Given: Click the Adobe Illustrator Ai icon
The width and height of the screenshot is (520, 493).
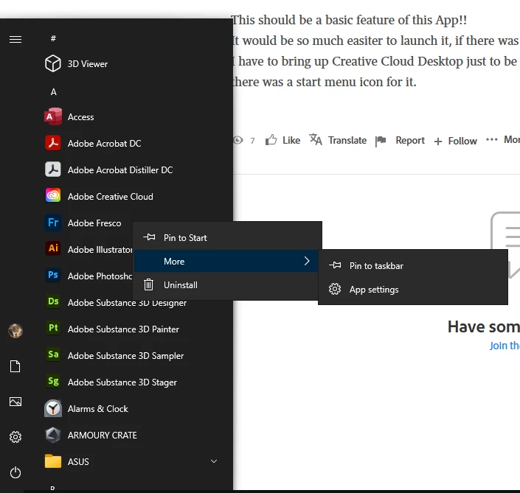Looking at the screenshot, I should pos(53,249).
